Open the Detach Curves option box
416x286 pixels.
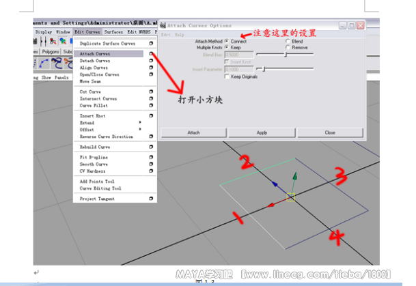[x=151, y=61]
